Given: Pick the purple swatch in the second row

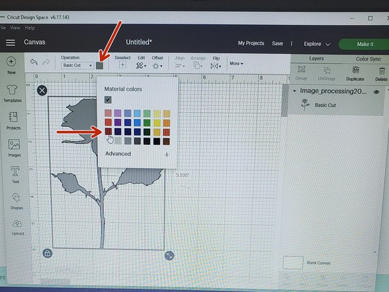Looking at the screenshot, I should click(118, 122).
